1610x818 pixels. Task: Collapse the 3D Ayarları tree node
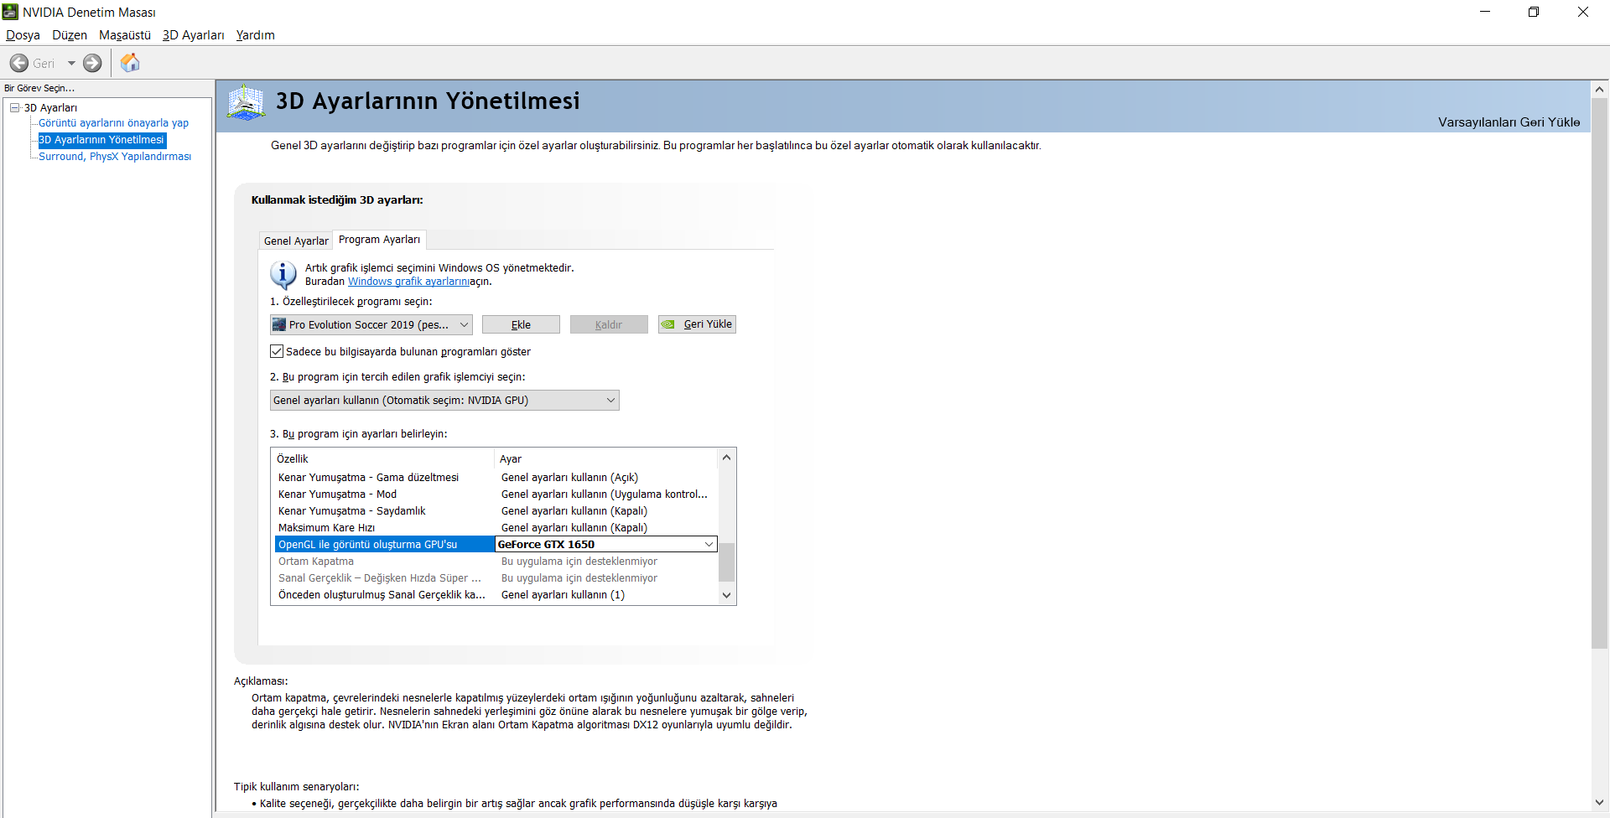(x=15, y=107)
